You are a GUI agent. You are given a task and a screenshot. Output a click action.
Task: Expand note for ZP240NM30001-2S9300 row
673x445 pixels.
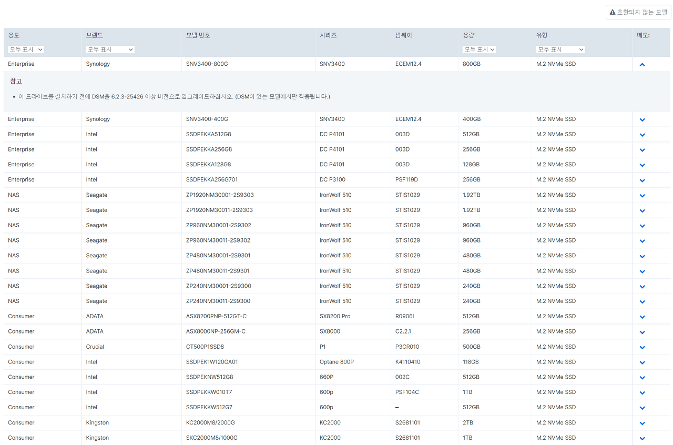pos(642,287)
